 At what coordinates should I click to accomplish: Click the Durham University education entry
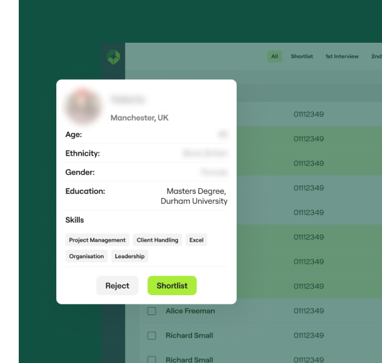pyautogui.click(x=194, y=201)
